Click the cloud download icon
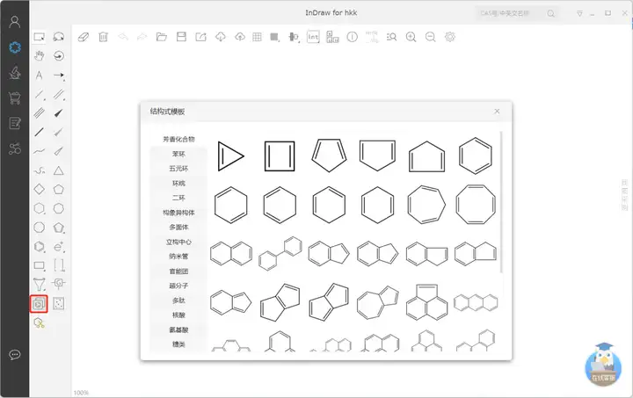This screenshot has height=398, width=633. click(221, 37)
